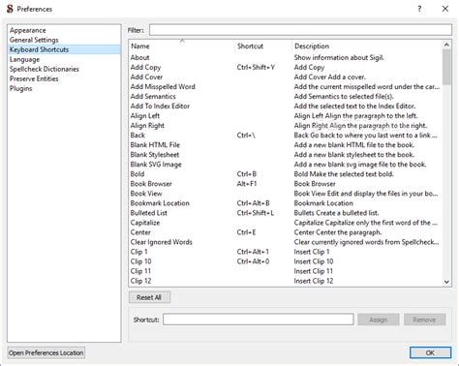Viewport: 459px width, 366px height.
Task: Click the Remove button
Action: (x=424, y=320)
